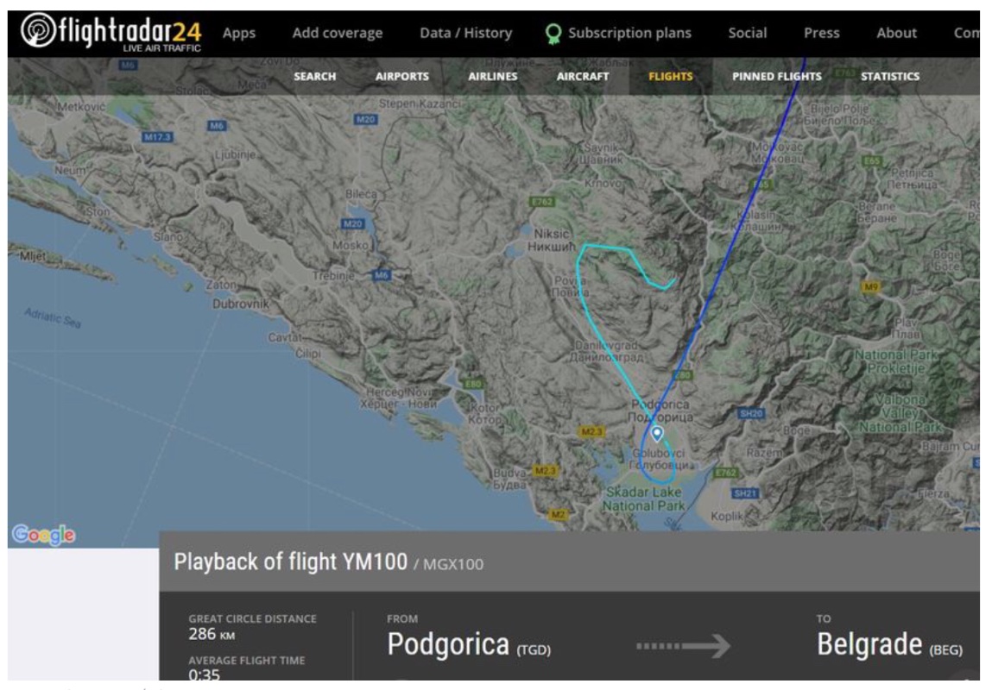Image resolution: width=992 pixels, height=690 pixels.
Task: Click the M17.3 road shield on map
Action: click(158, 137)
